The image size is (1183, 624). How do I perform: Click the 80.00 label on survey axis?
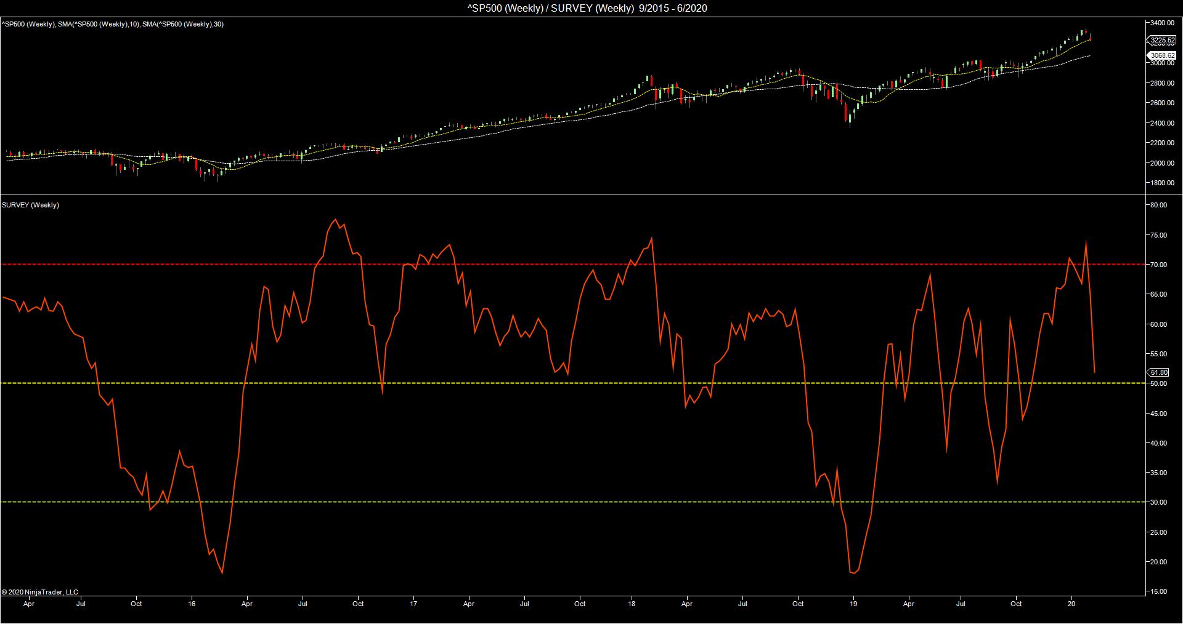1159,205
